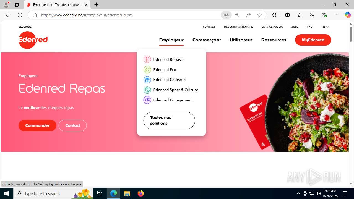Open the FR language dropdown
The height and width of the screenshot is (199, 354).
coord(325,27)
